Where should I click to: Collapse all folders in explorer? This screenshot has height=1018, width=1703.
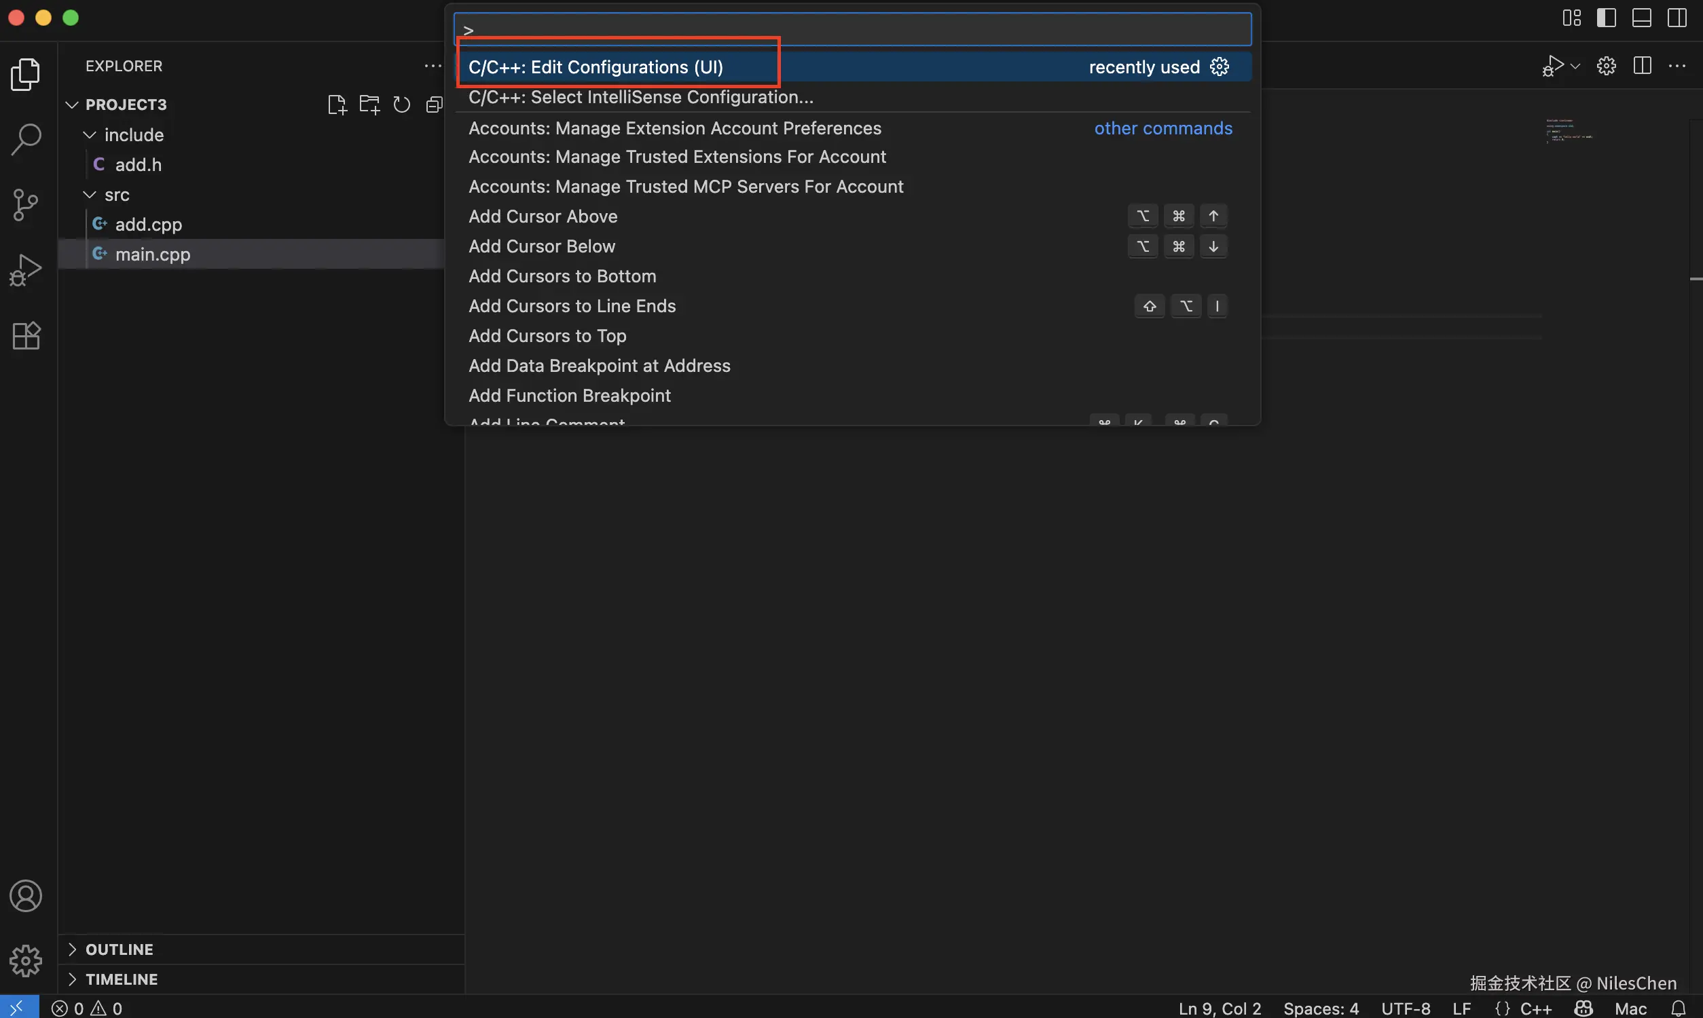point(434,105)
